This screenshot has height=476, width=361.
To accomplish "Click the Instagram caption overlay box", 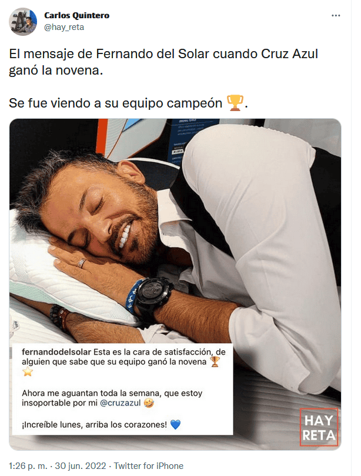I will (122, 390).
